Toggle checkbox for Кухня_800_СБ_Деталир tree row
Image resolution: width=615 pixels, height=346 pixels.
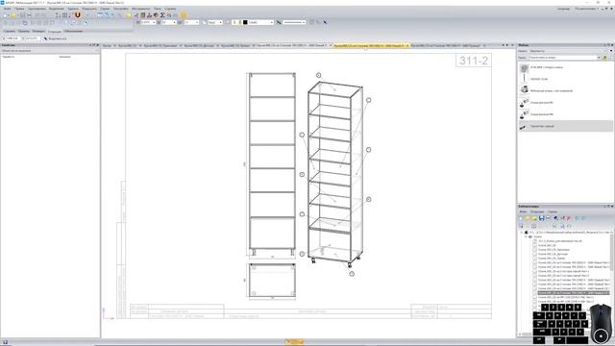coord(534,254)
